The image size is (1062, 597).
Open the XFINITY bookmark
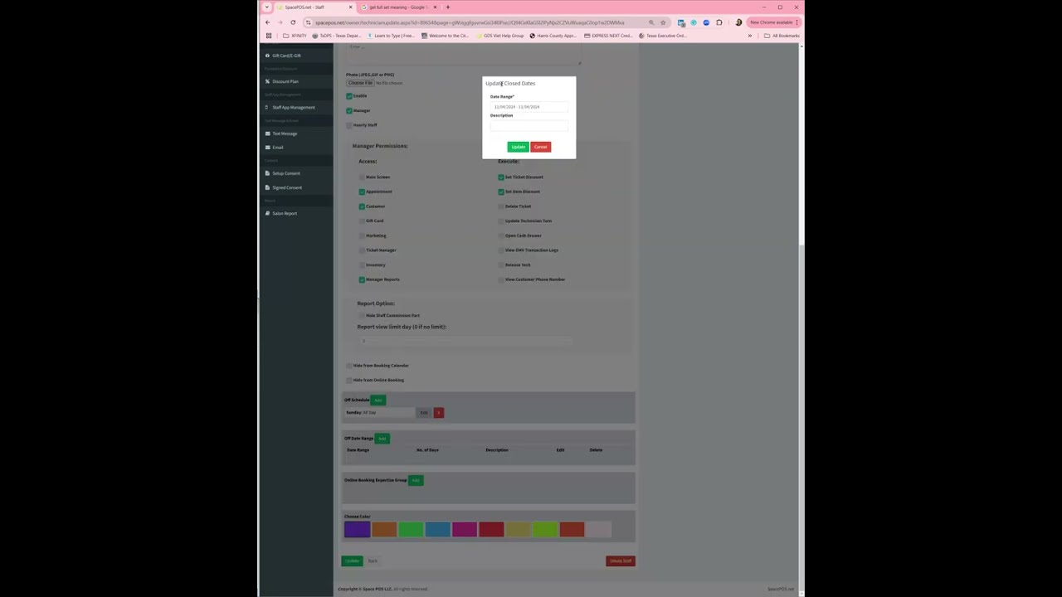[295, 36]
